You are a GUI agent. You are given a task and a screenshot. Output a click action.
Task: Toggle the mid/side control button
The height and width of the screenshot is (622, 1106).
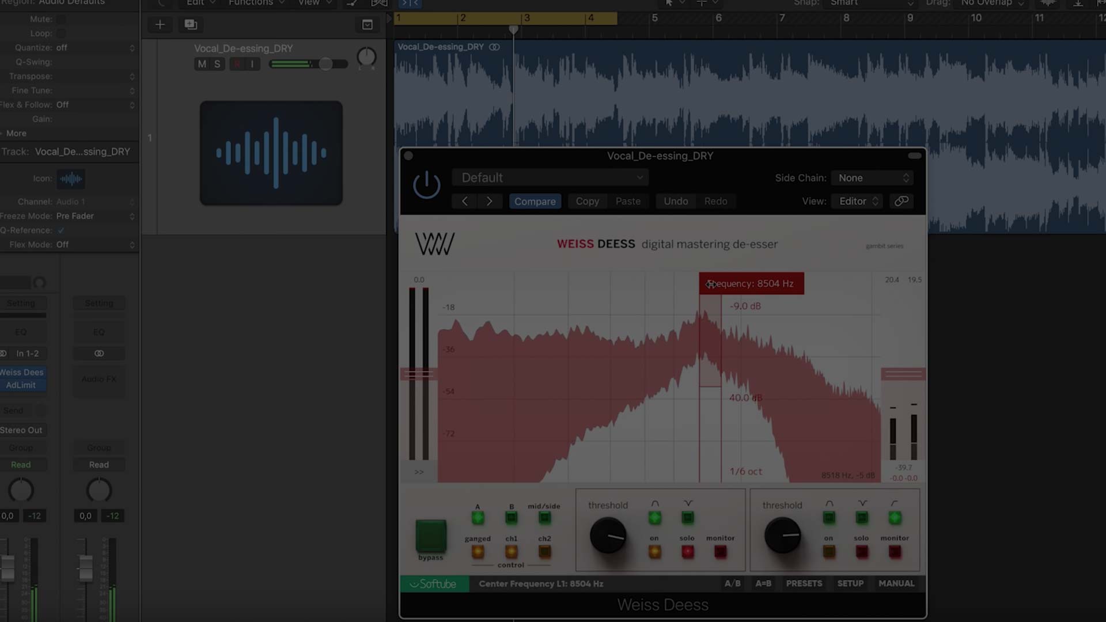[544, 518]
